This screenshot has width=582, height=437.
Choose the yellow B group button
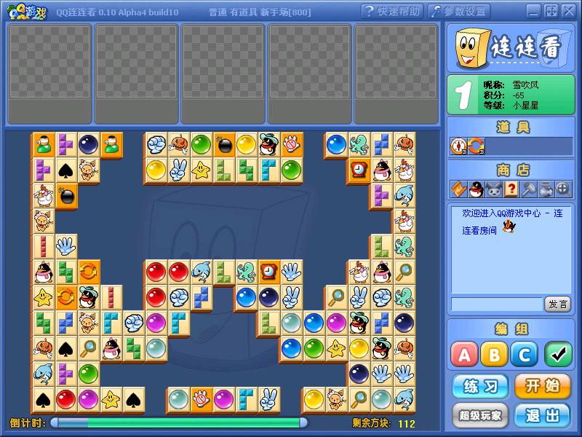click(x=494, y=355)
